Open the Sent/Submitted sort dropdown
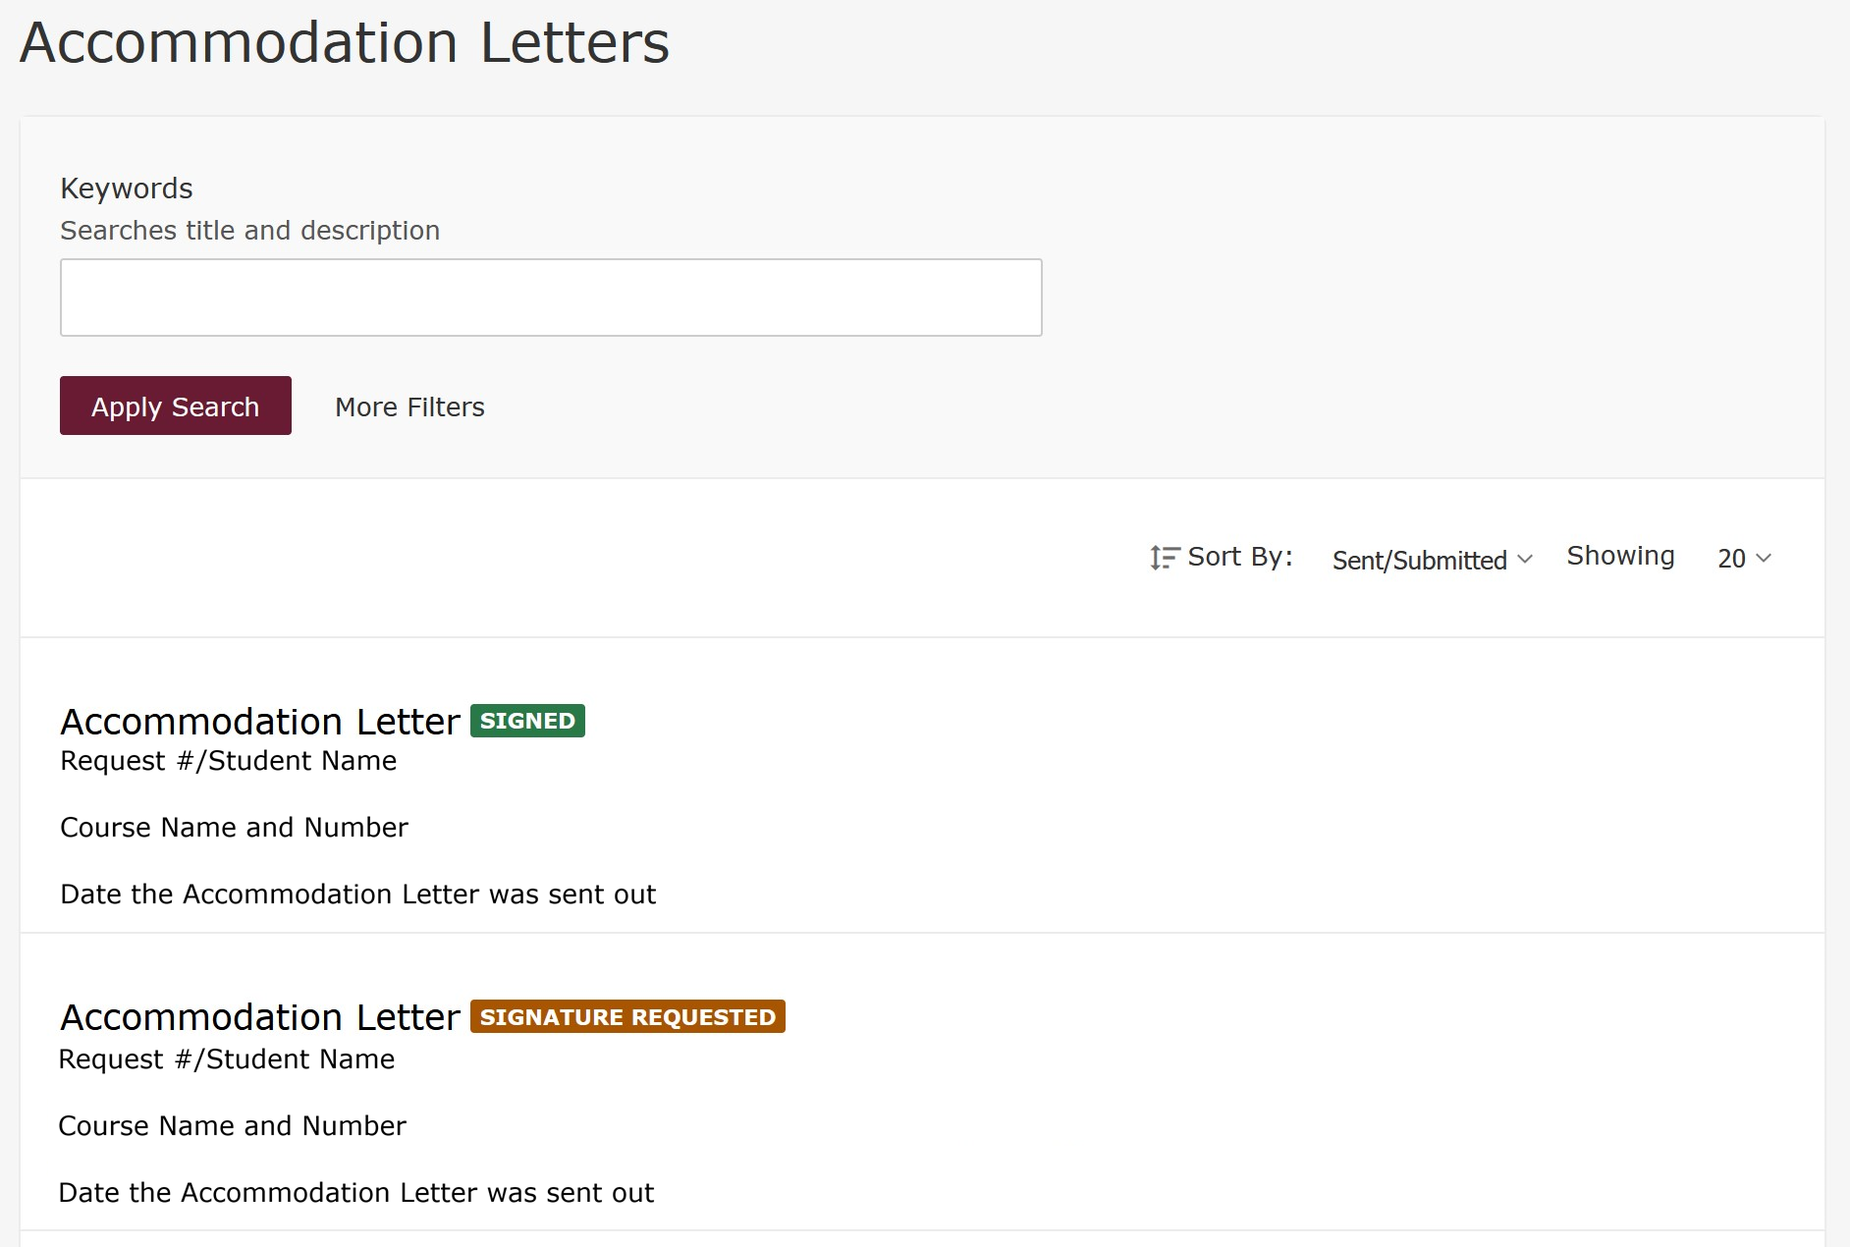The height and width of the screenshot is (1247, 1850). (1430, 561)
